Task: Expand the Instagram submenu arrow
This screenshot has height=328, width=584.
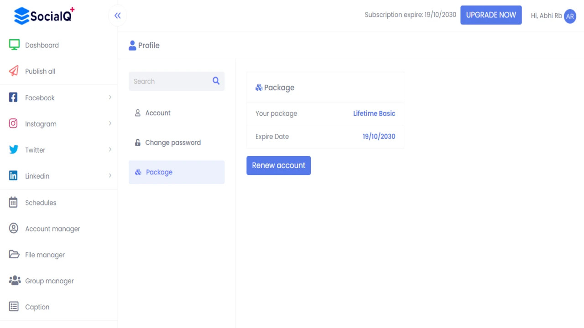Action: [x=110, y=123]
